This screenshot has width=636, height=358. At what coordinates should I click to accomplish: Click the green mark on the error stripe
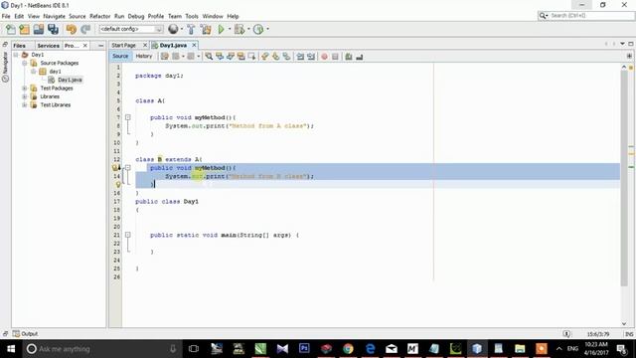[631, 167]
